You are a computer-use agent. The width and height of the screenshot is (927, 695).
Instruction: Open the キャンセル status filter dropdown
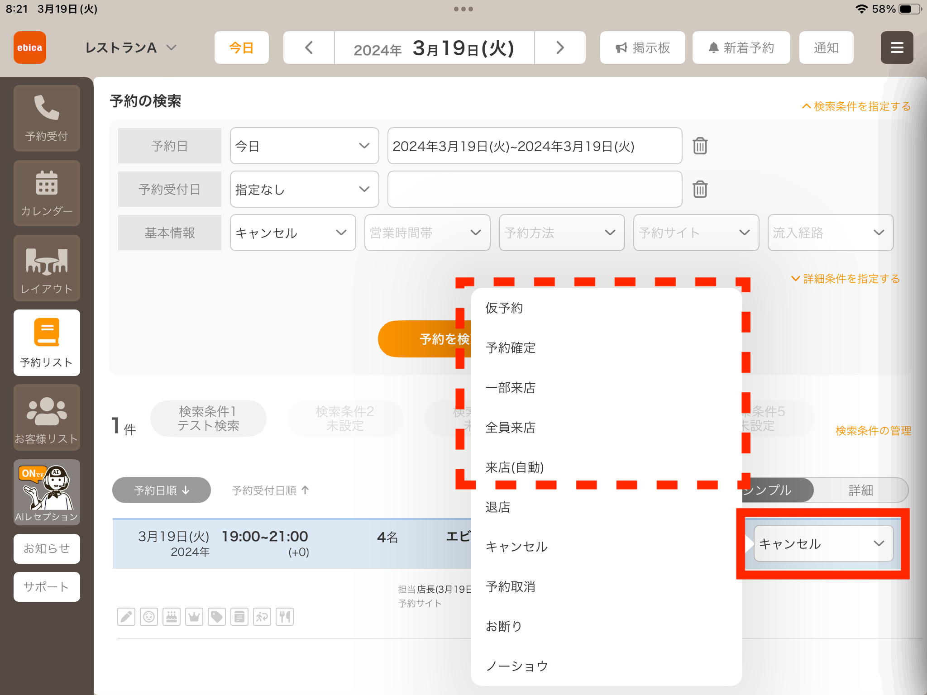(x=293, y=233)
